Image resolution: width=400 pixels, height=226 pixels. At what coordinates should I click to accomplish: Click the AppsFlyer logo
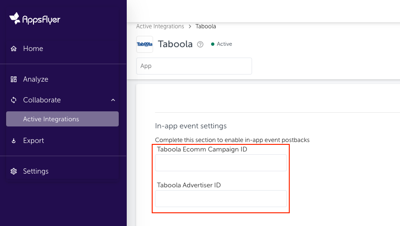click(x=35, y=19)
